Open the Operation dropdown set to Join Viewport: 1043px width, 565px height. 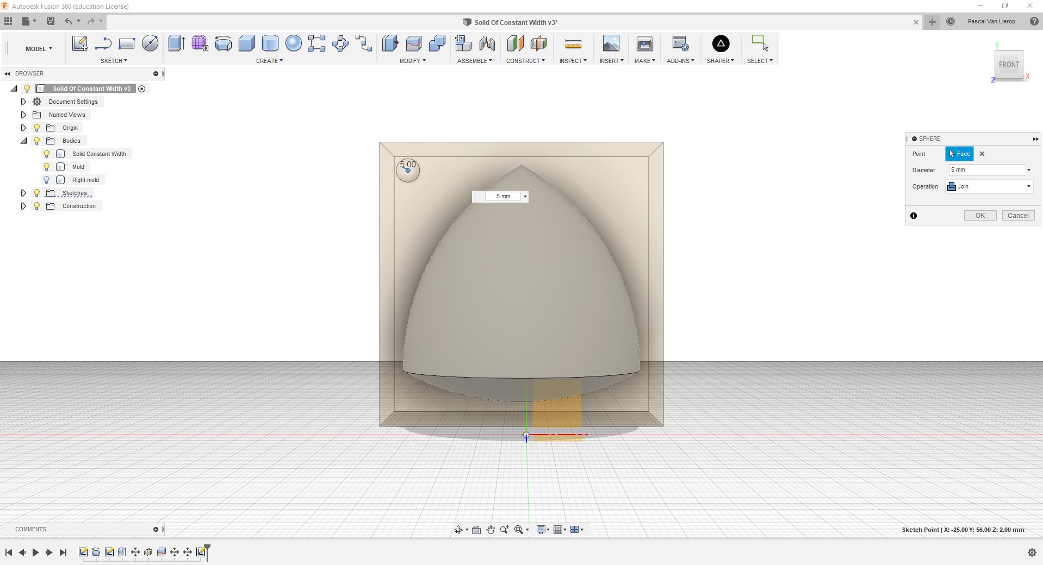point(989,186)
